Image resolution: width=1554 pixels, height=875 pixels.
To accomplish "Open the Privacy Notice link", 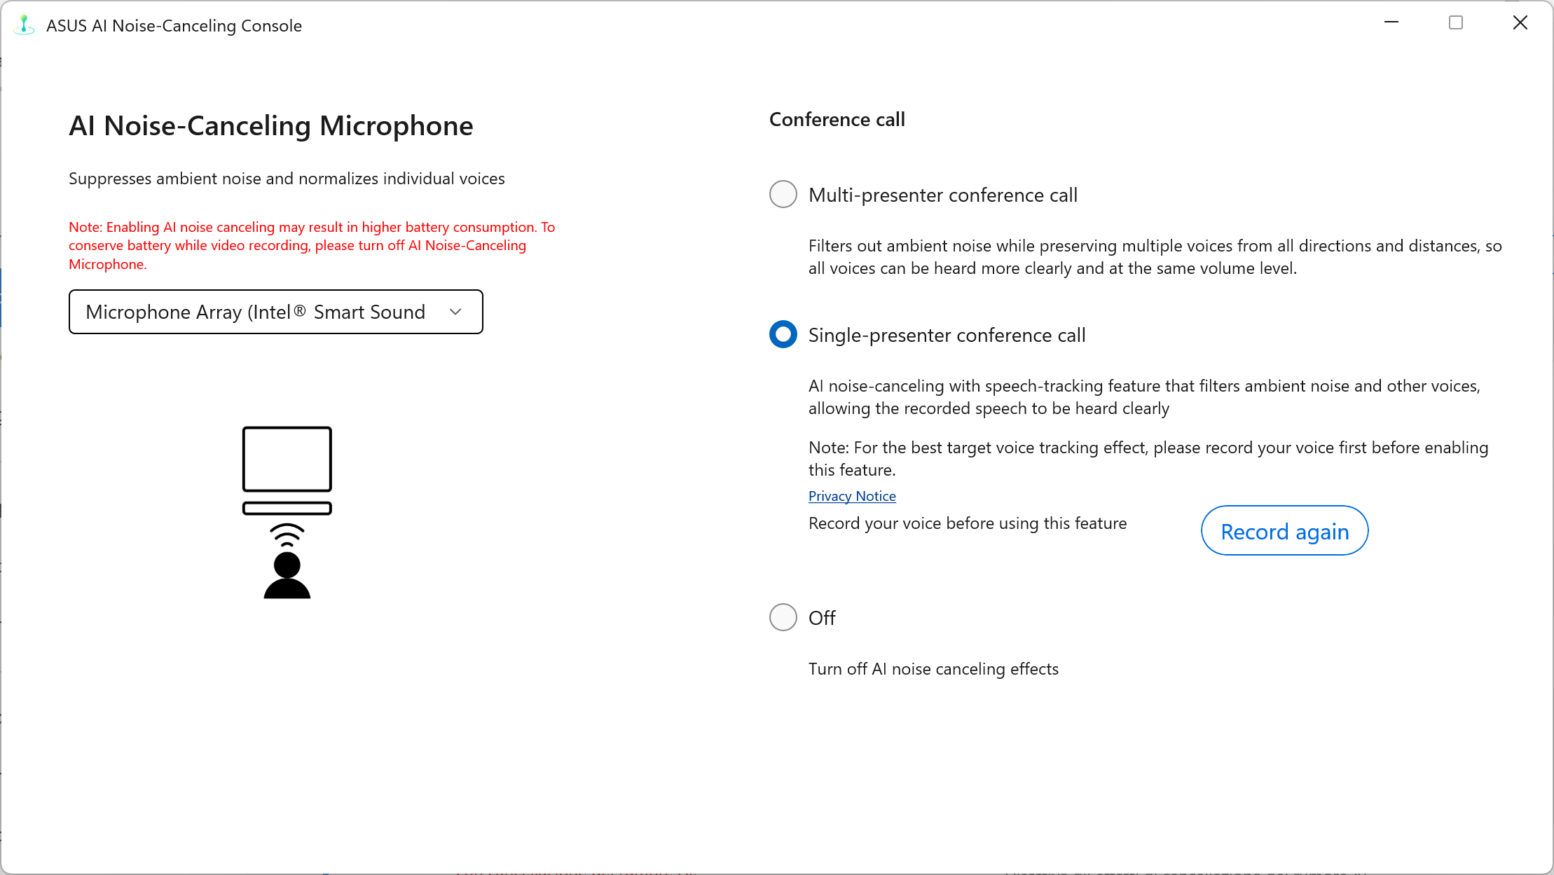I will [x=852, y=496].
